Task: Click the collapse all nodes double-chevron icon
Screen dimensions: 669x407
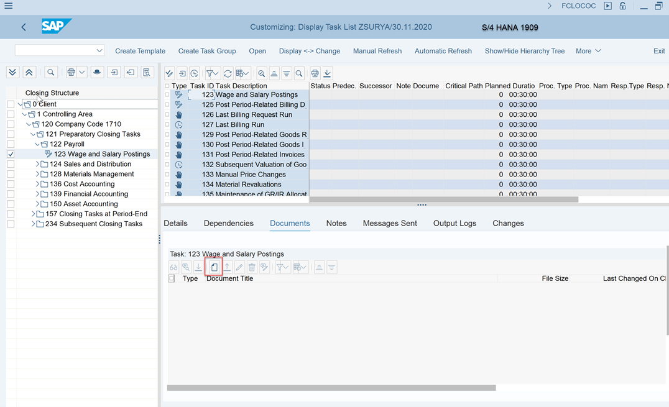Action: tap(29, 73)
